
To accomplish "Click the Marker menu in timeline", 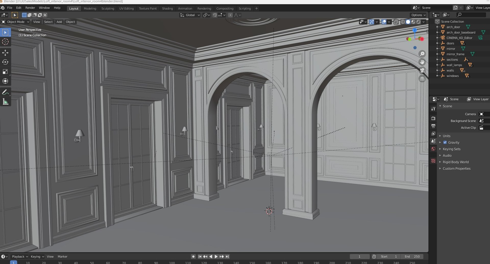I will (x=63, y=257).
